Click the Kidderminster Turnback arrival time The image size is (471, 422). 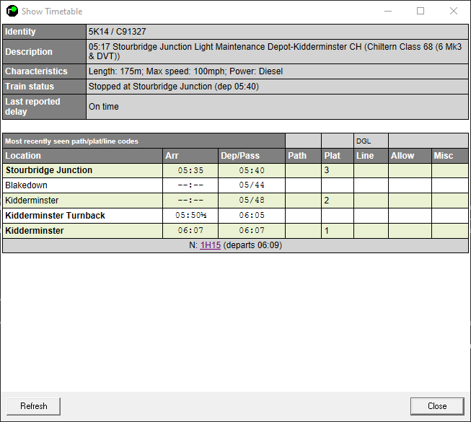(192, 216)
